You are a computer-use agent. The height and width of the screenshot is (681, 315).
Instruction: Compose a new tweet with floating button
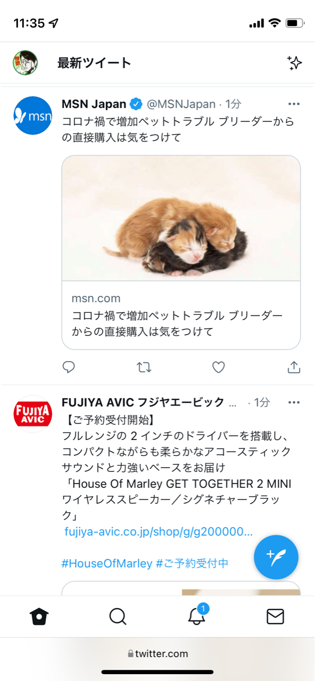point(276,557)
